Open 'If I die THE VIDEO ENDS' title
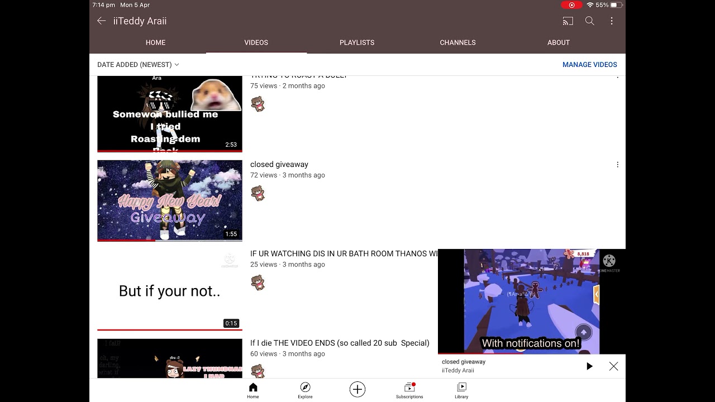 (340, 343)
